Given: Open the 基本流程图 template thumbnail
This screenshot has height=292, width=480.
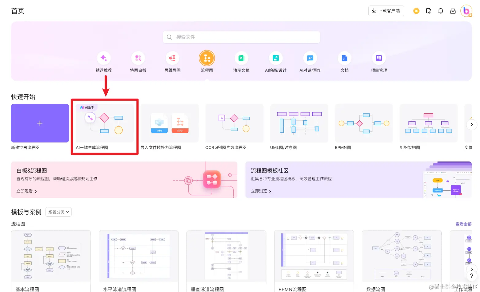Looking at the screenshot, I should tap(51, 256).
